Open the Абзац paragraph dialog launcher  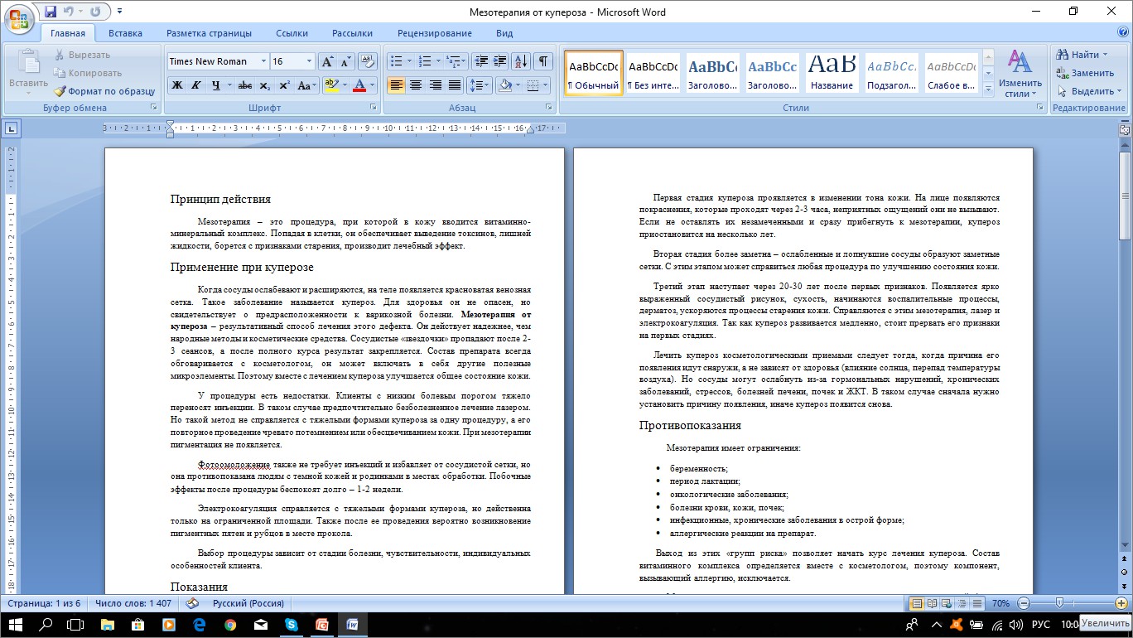(550, 108)
